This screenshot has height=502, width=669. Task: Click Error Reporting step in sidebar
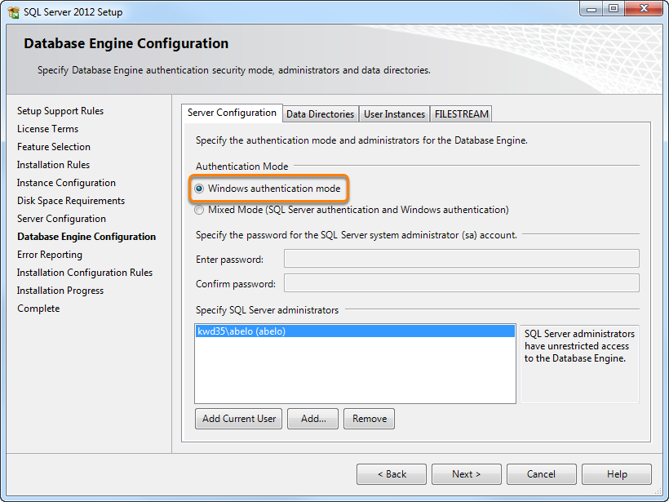(50, 255)
